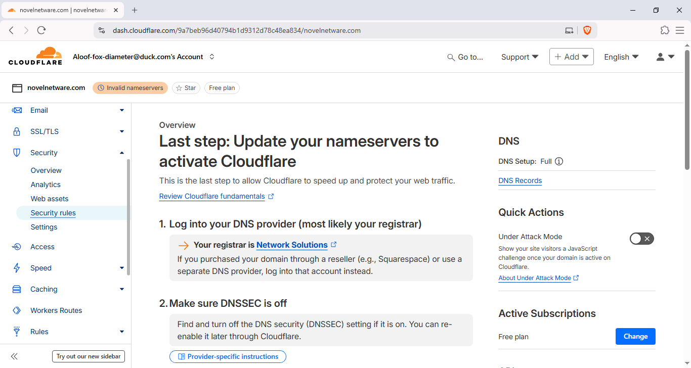Screen dimensions: 691x368
Task: Open Workers Routes in sidebar
Action: point(56,310)
